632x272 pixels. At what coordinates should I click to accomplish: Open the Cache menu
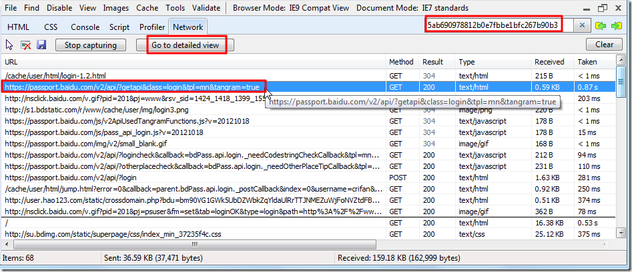(147, 7)
